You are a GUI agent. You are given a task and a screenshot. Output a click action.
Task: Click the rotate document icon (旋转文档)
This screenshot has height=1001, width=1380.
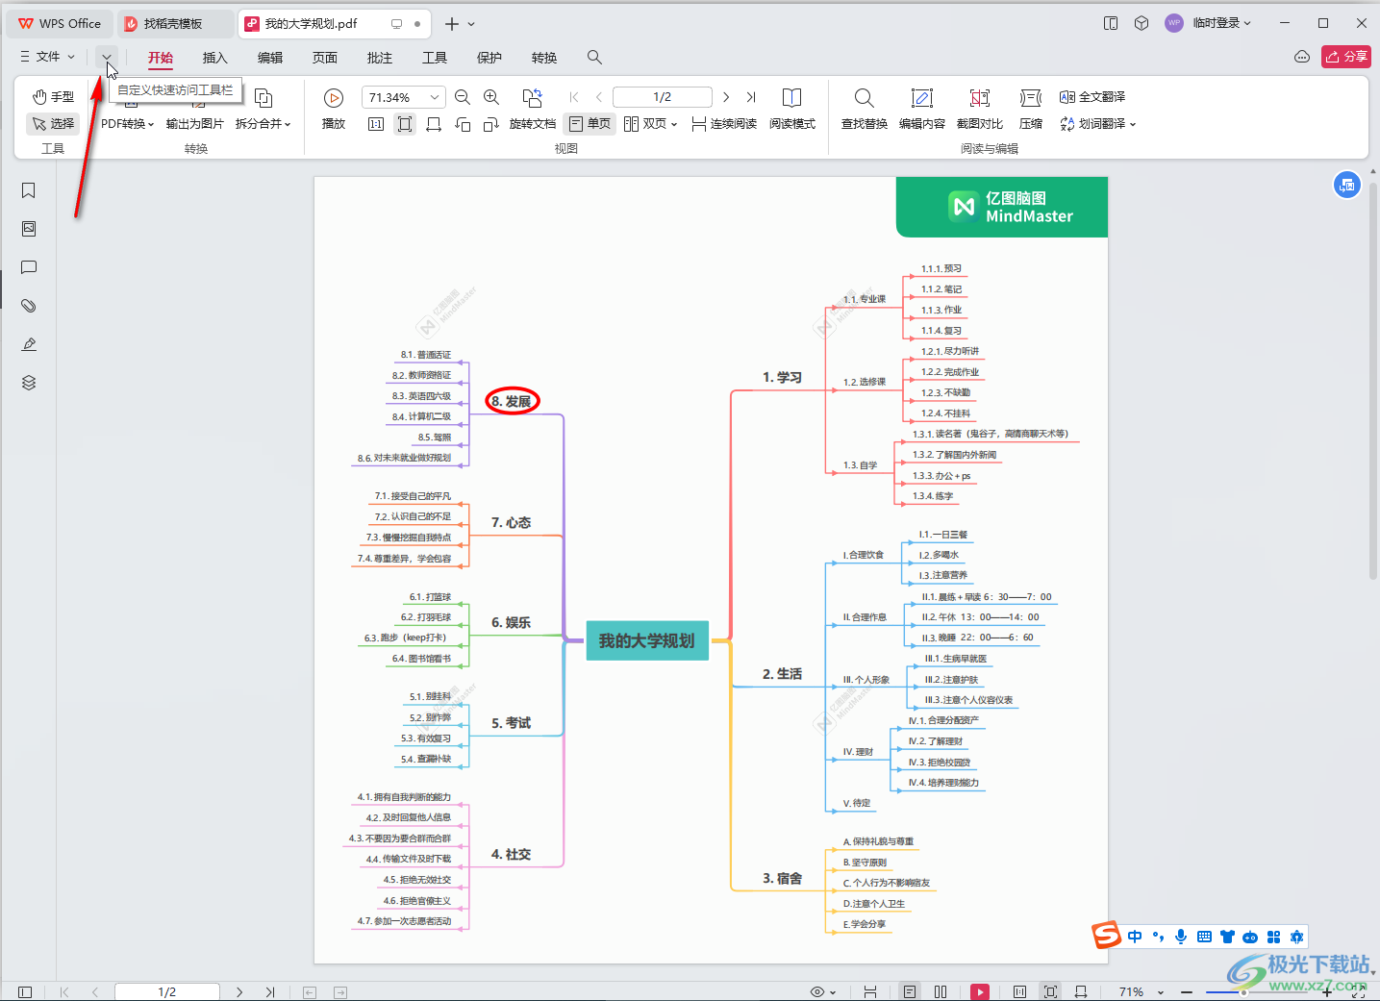[x=533, y=110]
